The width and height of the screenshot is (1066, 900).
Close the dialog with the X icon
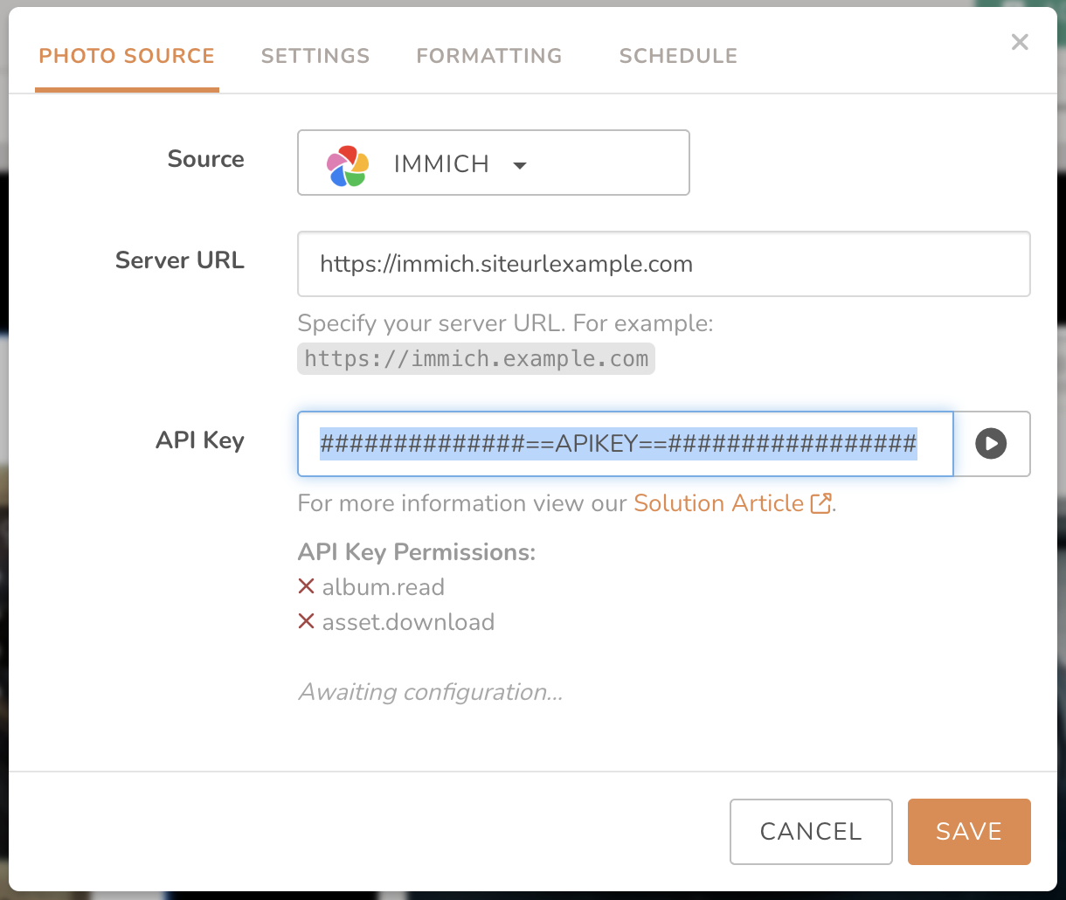1020,42
